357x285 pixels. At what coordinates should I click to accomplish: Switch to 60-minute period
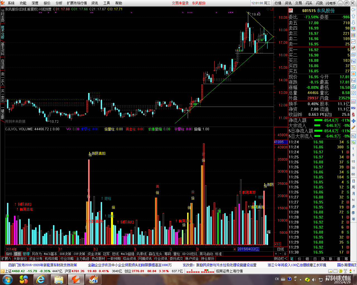(x=353, y=175)
